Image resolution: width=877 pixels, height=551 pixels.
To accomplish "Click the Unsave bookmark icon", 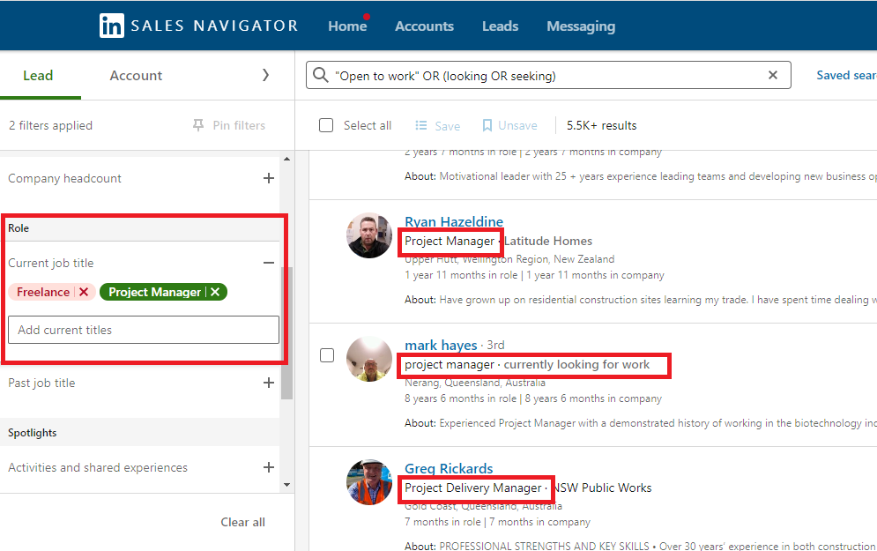I will [x=487, y=125].
